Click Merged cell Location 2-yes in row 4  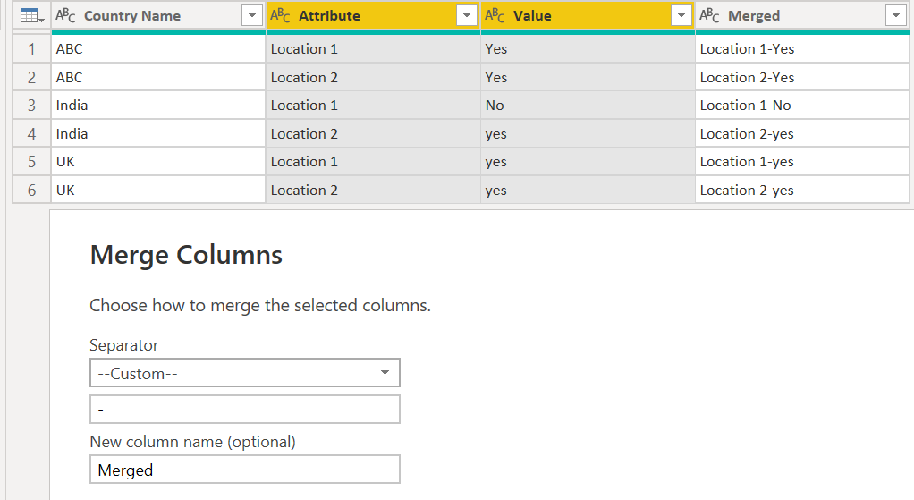pyautogui.click(x=802, y=133)
